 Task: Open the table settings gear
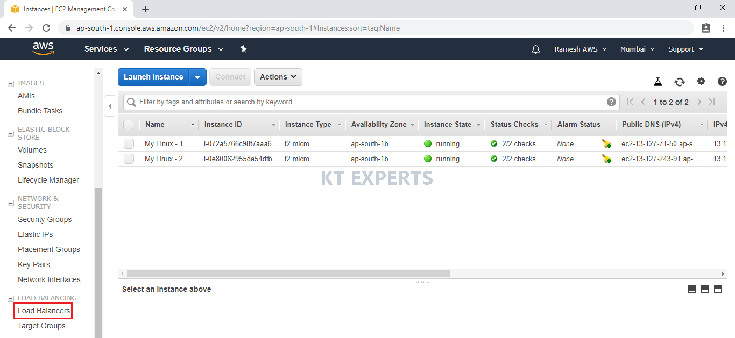(701, 81)
